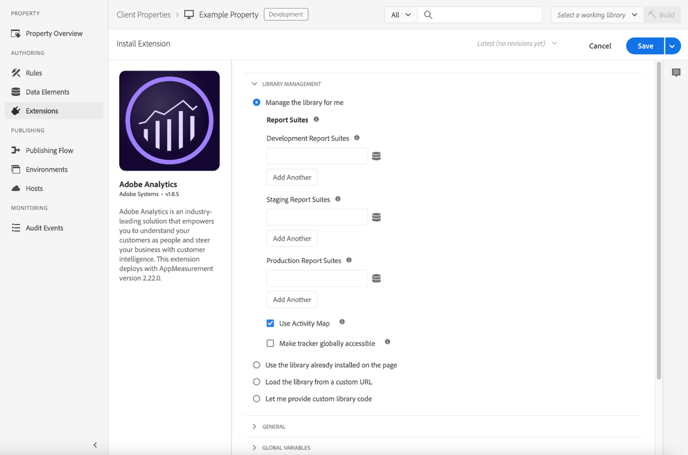Collapse the Library Management section

point(254,83)
